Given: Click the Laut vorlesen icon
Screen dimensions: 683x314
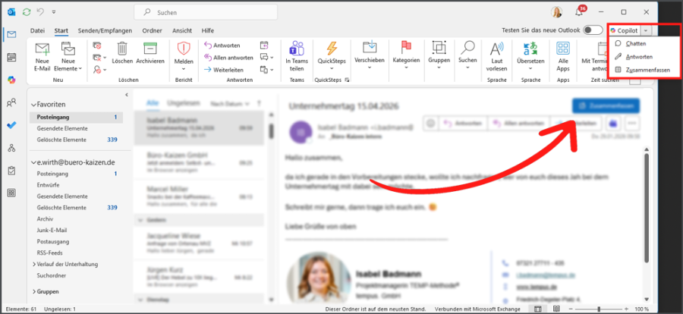Looking at the screenshot, I should pyautogui.click(x=497, y=49).
